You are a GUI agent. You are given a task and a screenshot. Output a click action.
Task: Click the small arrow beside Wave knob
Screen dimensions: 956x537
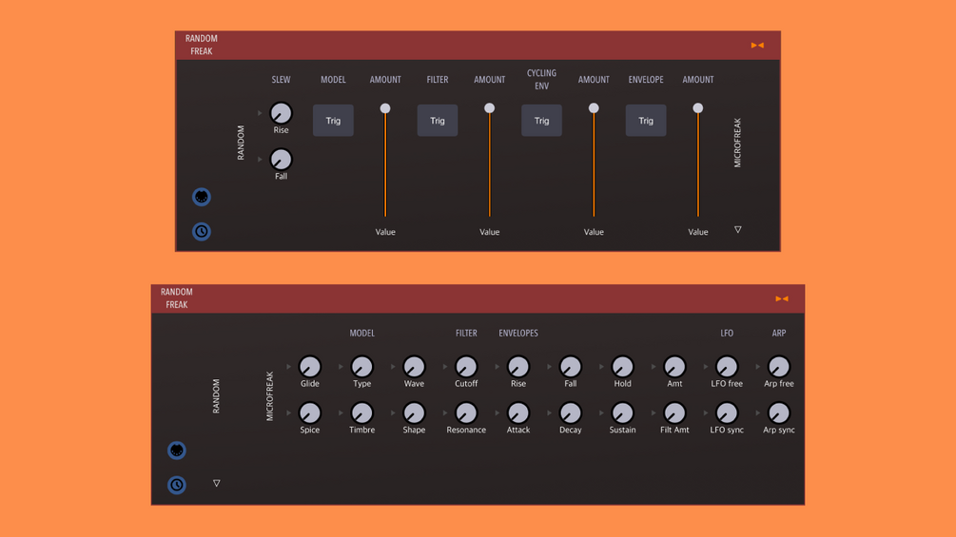pos(393,367)
